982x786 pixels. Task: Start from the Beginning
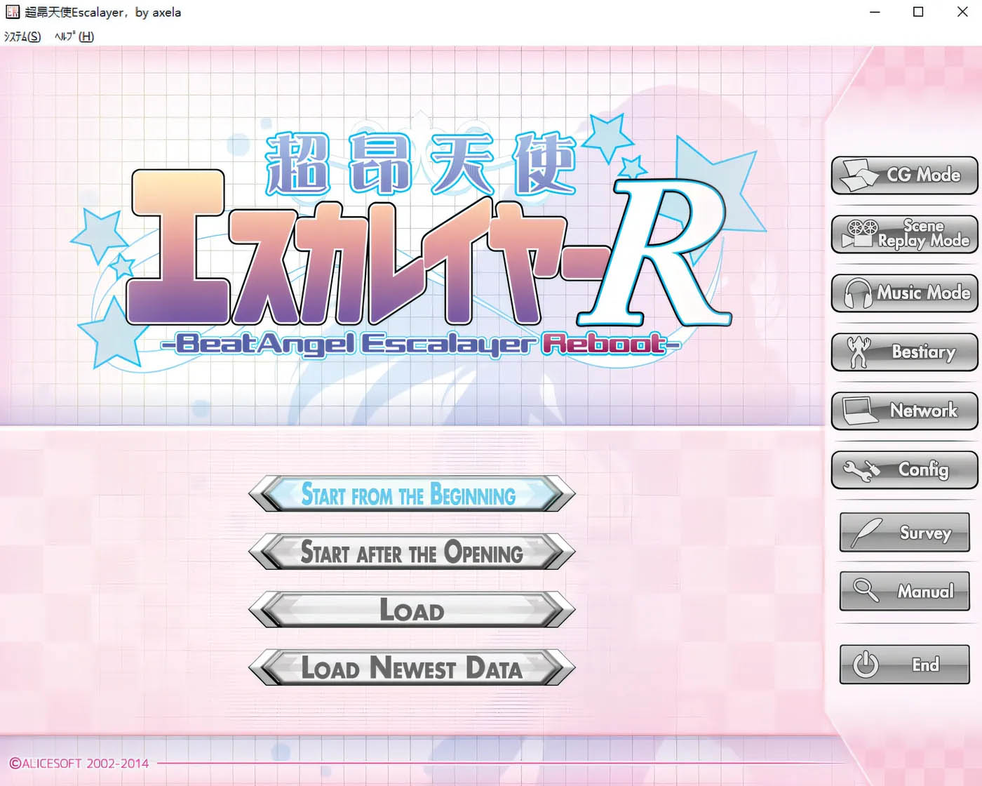pos(412,494)
